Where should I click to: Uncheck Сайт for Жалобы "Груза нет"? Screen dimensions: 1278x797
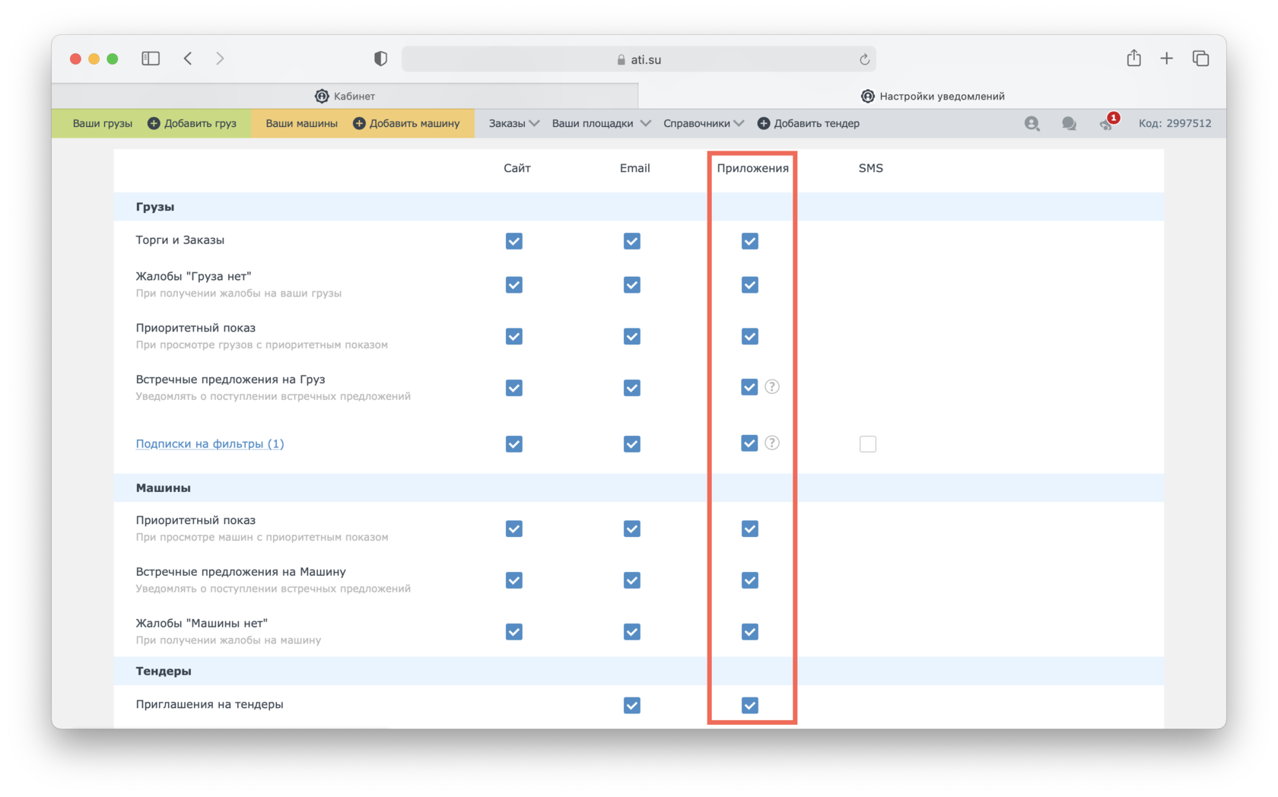514,285
